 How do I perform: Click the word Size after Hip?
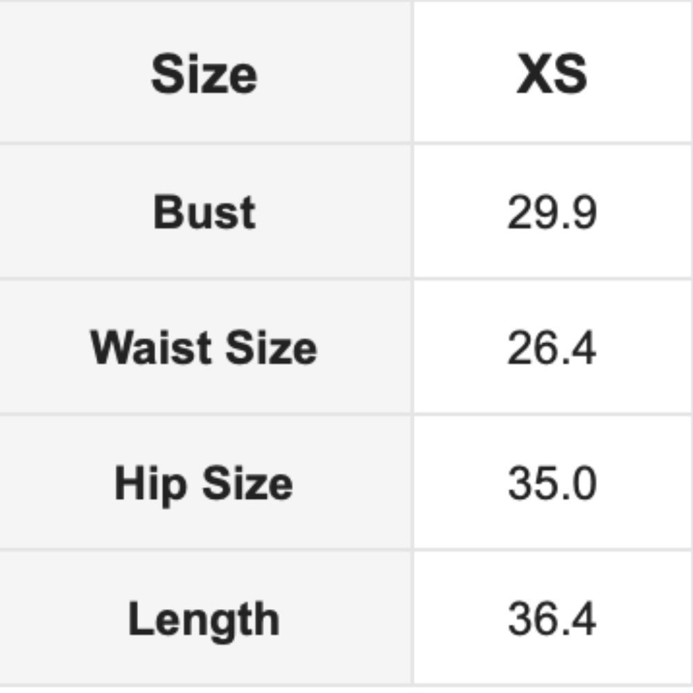click(247, 483)
